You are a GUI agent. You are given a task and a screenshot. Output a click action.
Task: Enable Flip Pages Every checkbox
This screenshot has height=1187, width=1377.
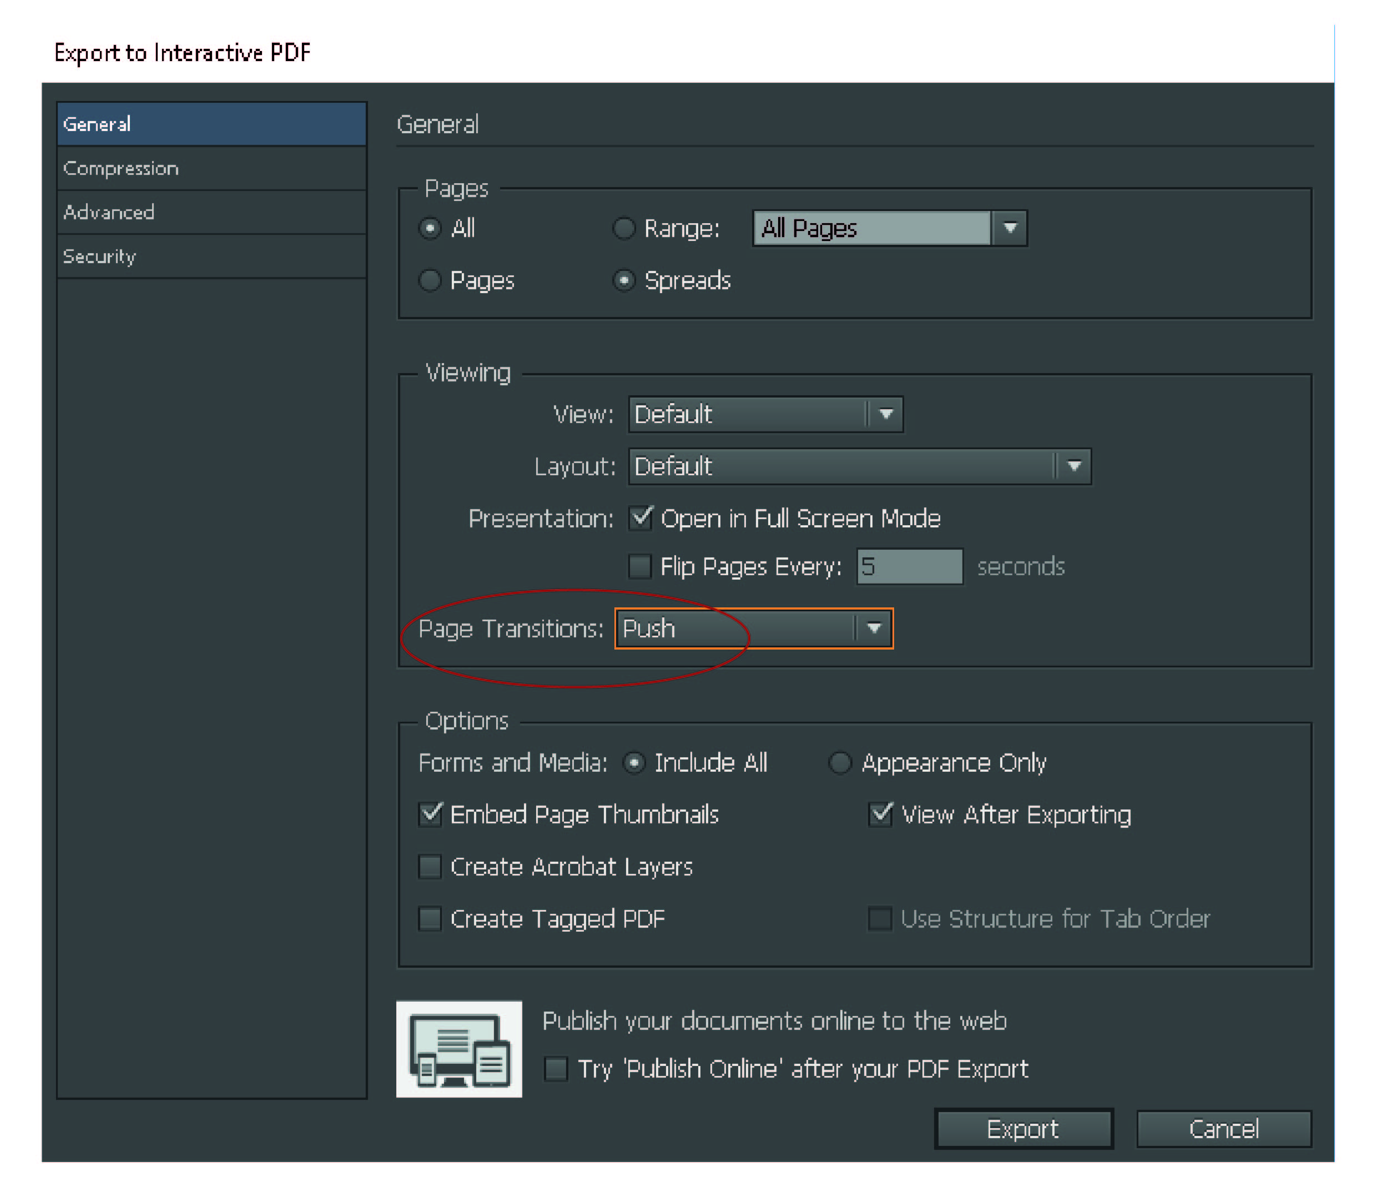[x=640, y=567]
